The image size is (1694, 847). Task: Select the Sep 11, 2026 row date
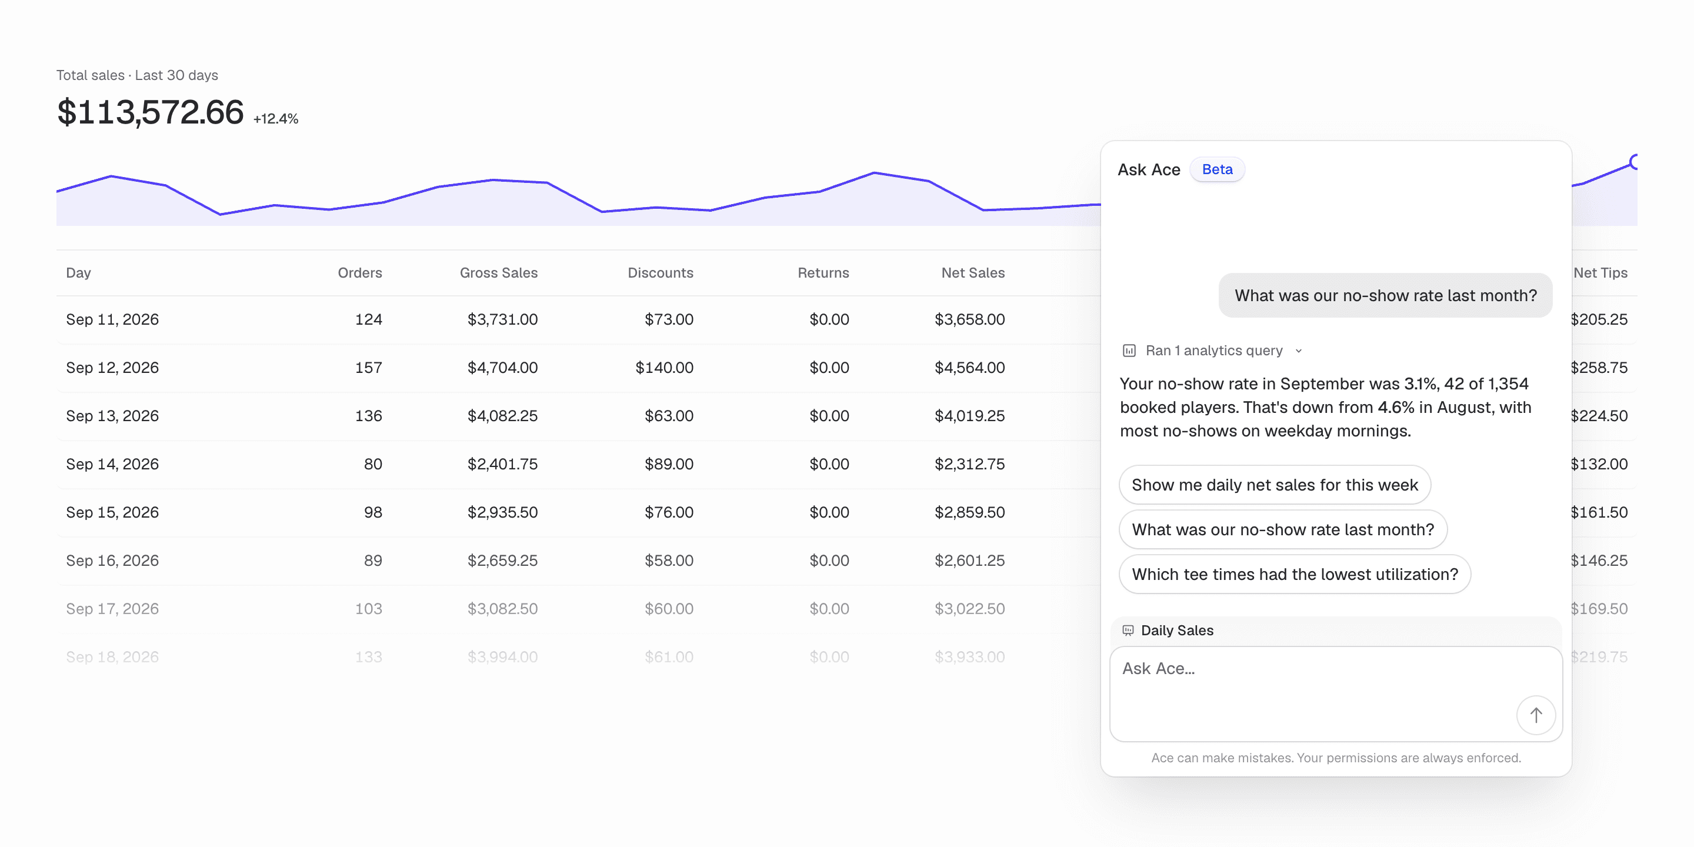click(112, 319)
